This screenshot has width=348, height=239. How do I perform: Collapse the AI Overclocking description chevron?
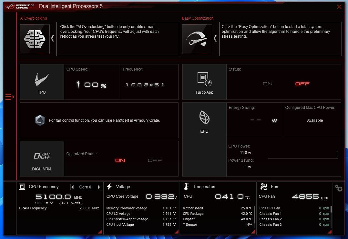click(x=53, y=39)
